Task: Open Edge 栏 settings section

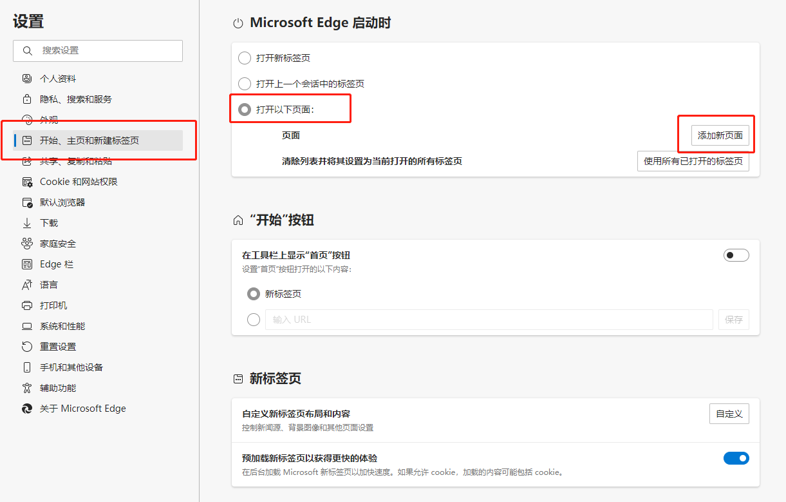Action: [x=98, y=264]
